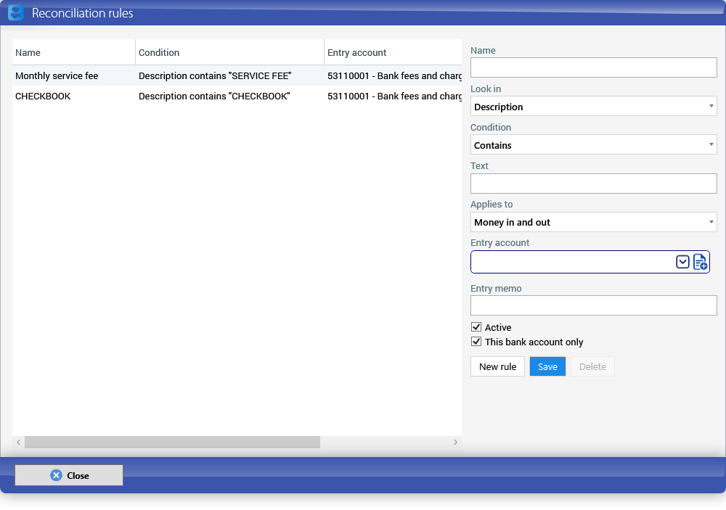This screenshot has height=510, width=726.
Task: Click Entry account cell of CHECKBOOK row
Action: [x=394, y=96]
